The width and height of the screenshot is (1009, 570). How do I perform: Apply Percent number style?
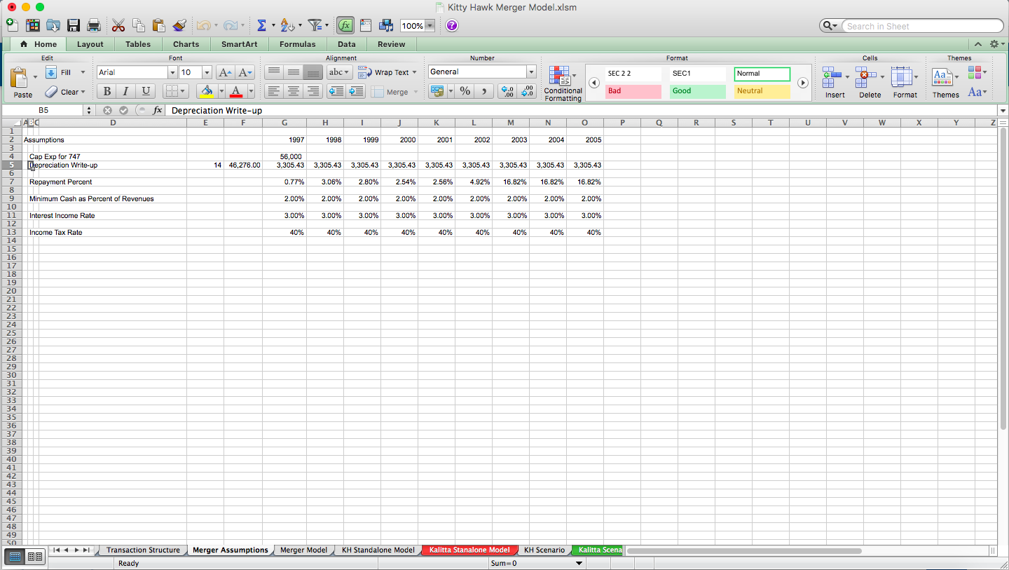coord(464,91)
